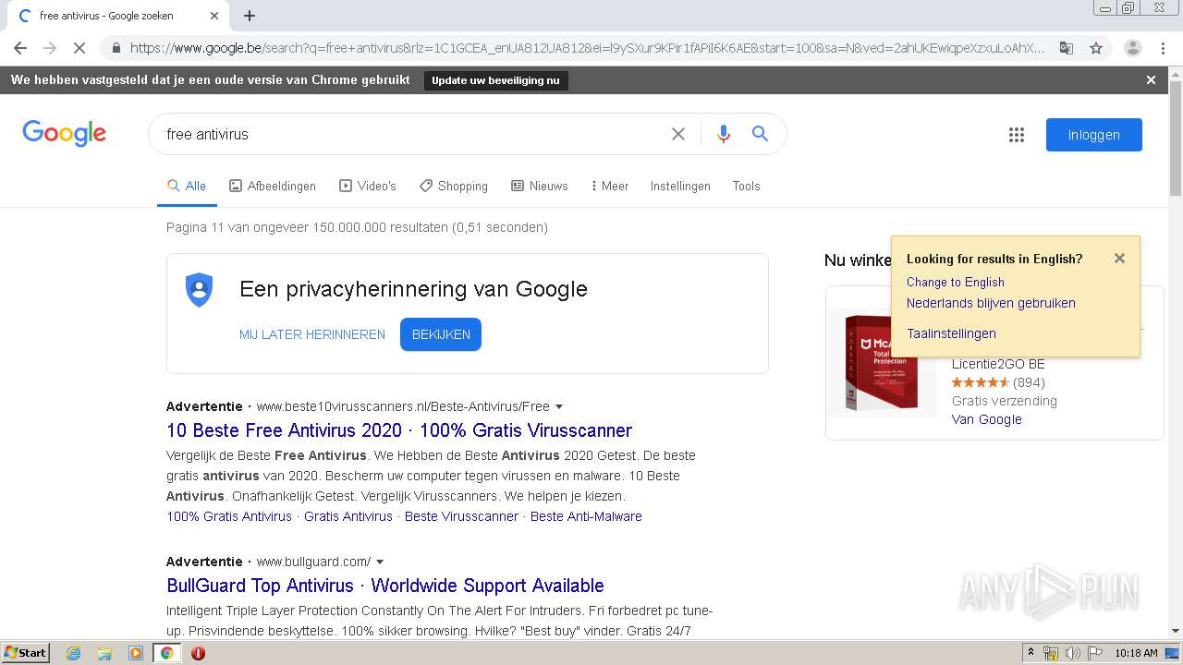Stop loading the page

pos(79,48)
